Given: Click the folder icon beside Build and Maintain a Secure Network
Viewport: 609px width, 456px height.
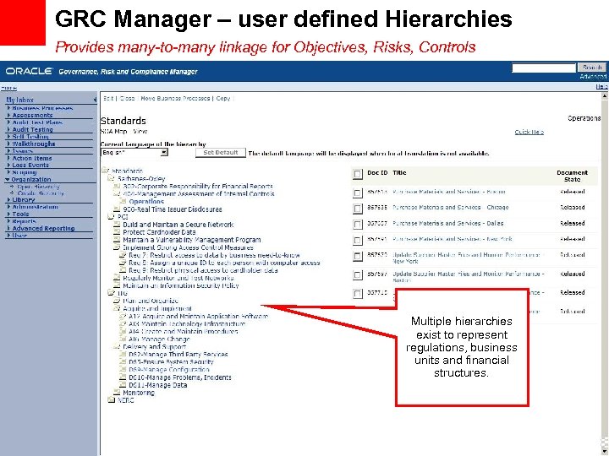Looking at the screenshot, I should (117, 224).
